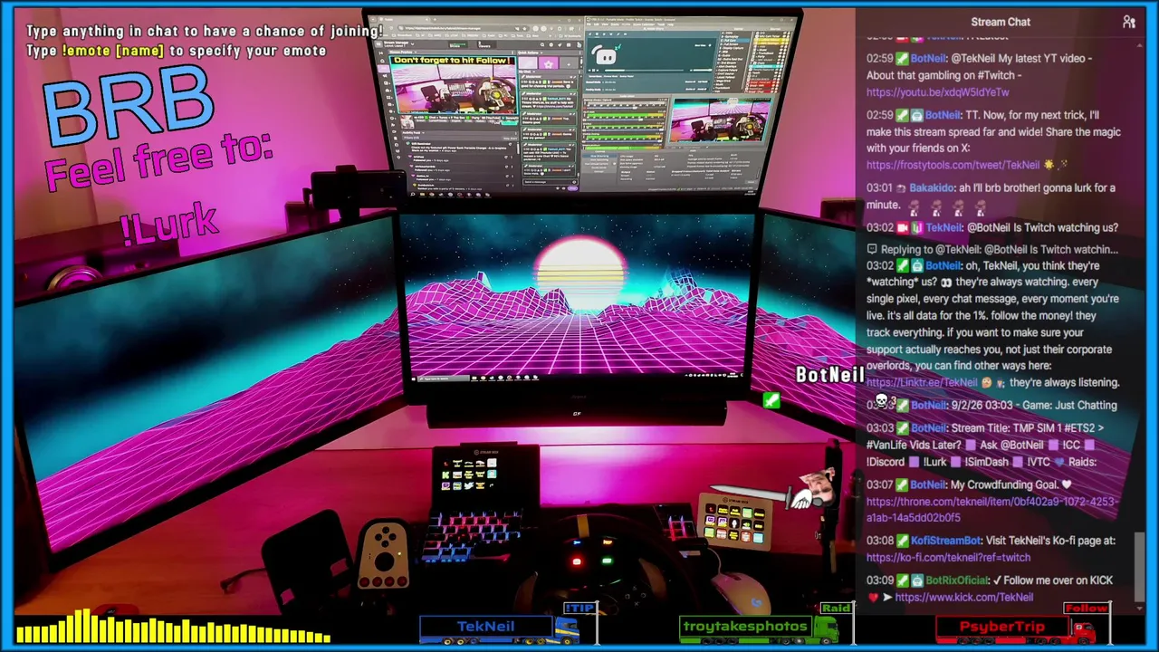Image resolution: width=1159 pixels, height=652 pixels.
Task: Click BotNeil username on Crowdfunding Goal message
Action: click(928, 485)
